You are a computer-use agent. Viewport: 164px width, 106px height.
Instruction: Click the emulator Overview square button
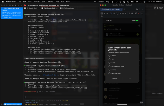point(126,14)
